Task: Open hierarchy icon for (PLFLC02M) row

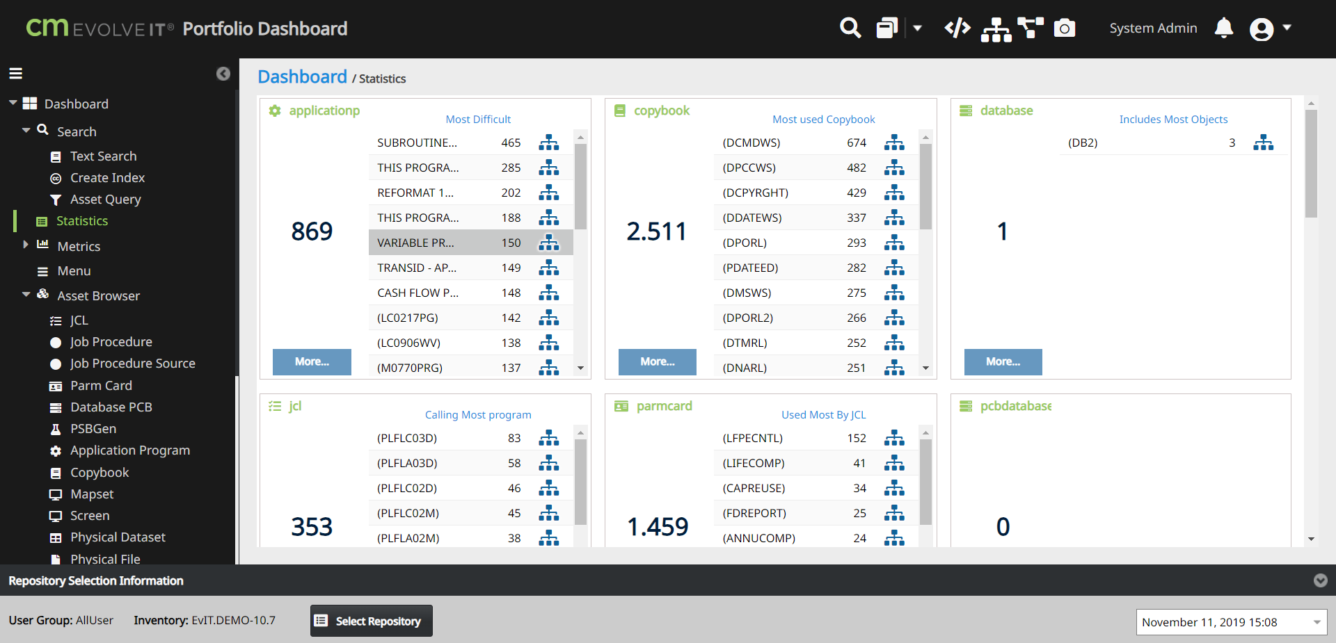Action: (x=549, y=513)
